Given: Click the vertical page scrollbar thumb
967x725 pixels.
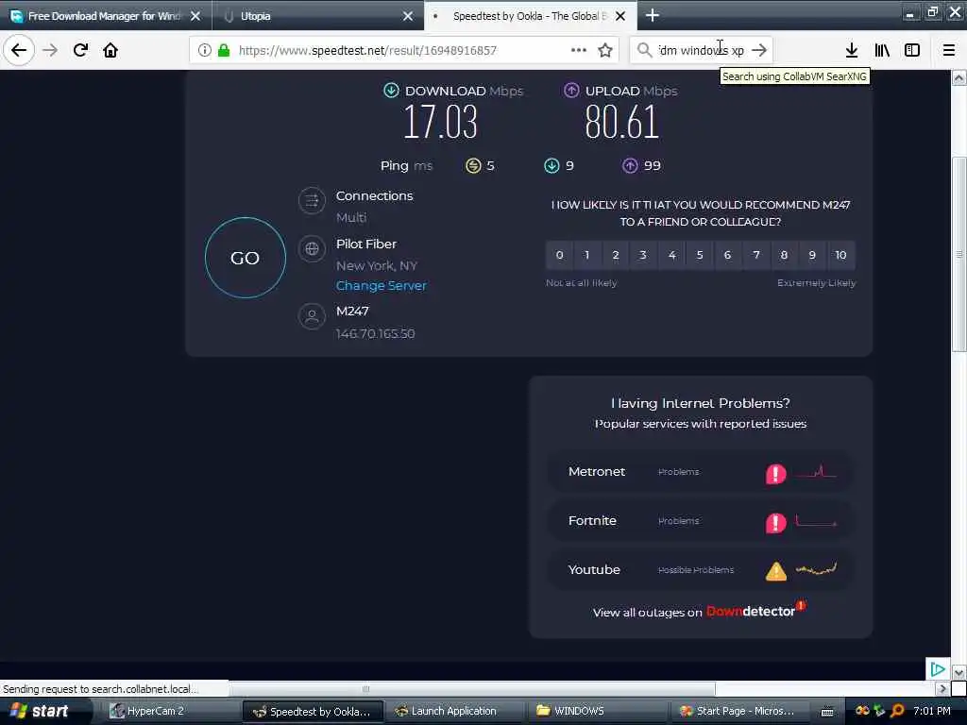Looking at the screenshot, I should pos(959,255).
